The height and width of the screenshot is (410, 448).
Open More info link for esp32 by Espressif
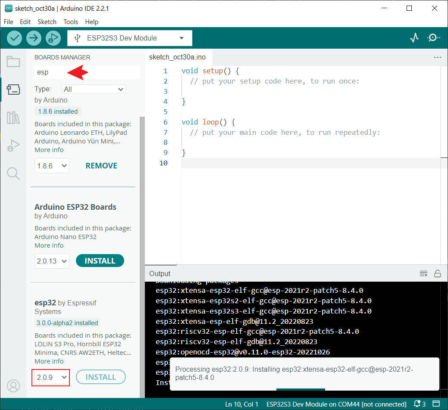(49, 361)
